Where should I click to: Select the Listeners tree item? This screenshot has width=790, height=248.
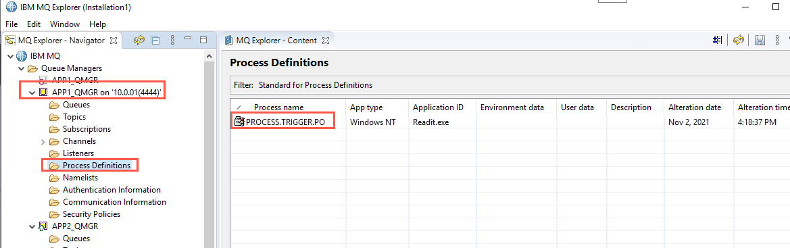78,153
